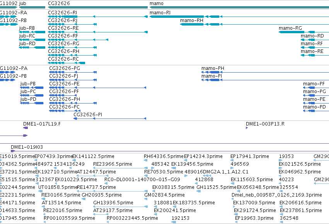Screen dimensions: 329x224
Task: Click protein mamo-PI
Action: 212,76
